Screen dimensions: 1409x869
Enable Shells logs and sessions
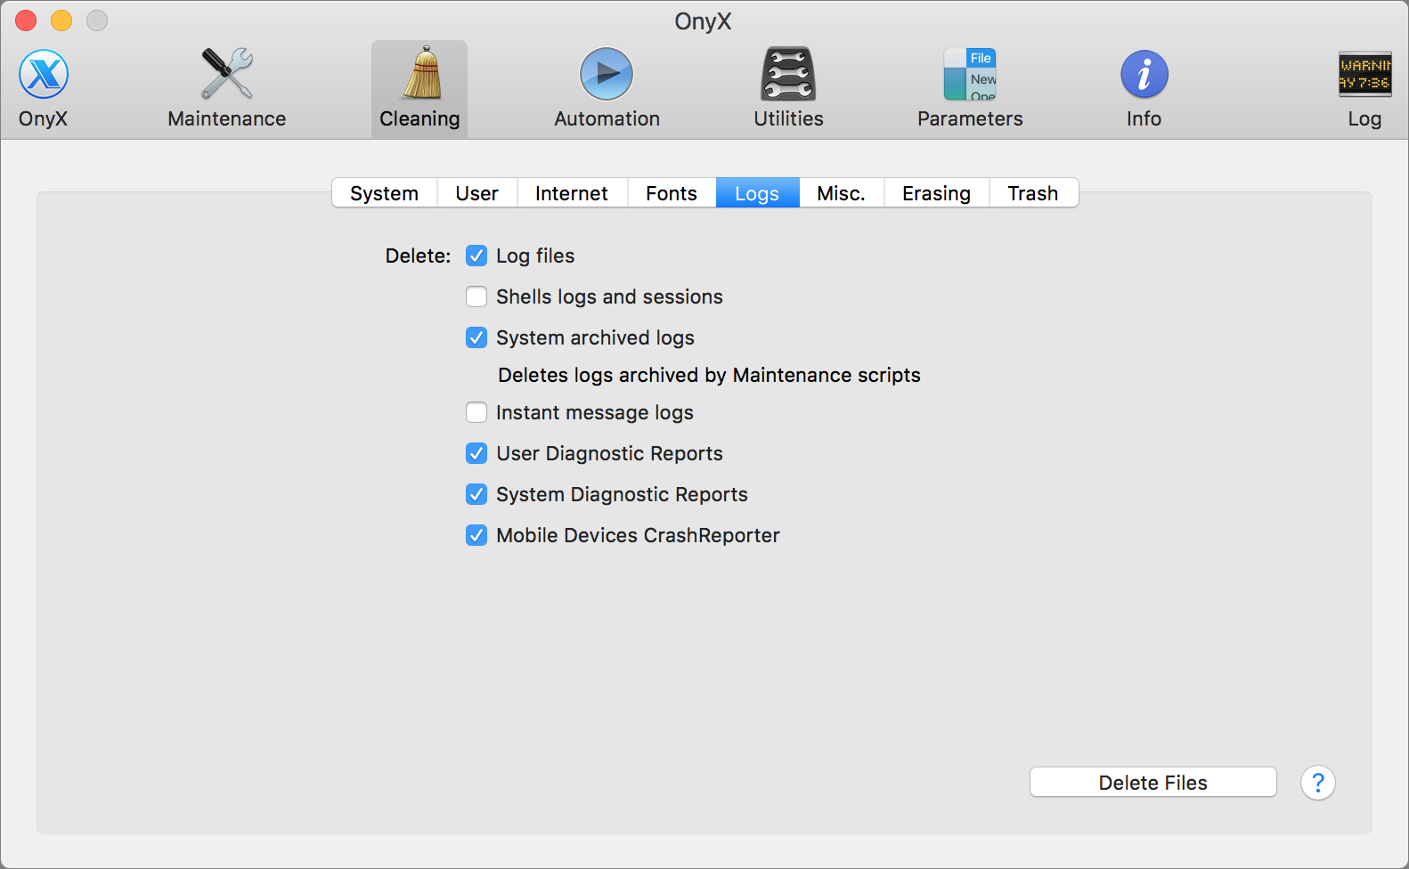(476, 296)
